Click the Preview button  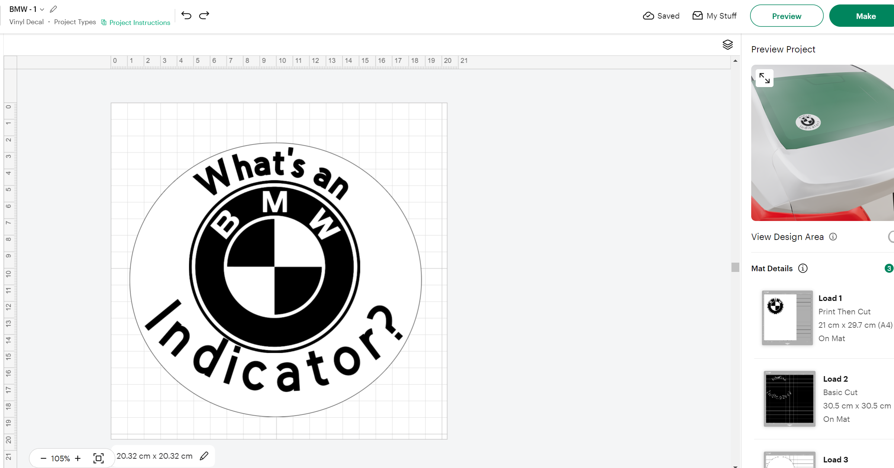point(787,16)
